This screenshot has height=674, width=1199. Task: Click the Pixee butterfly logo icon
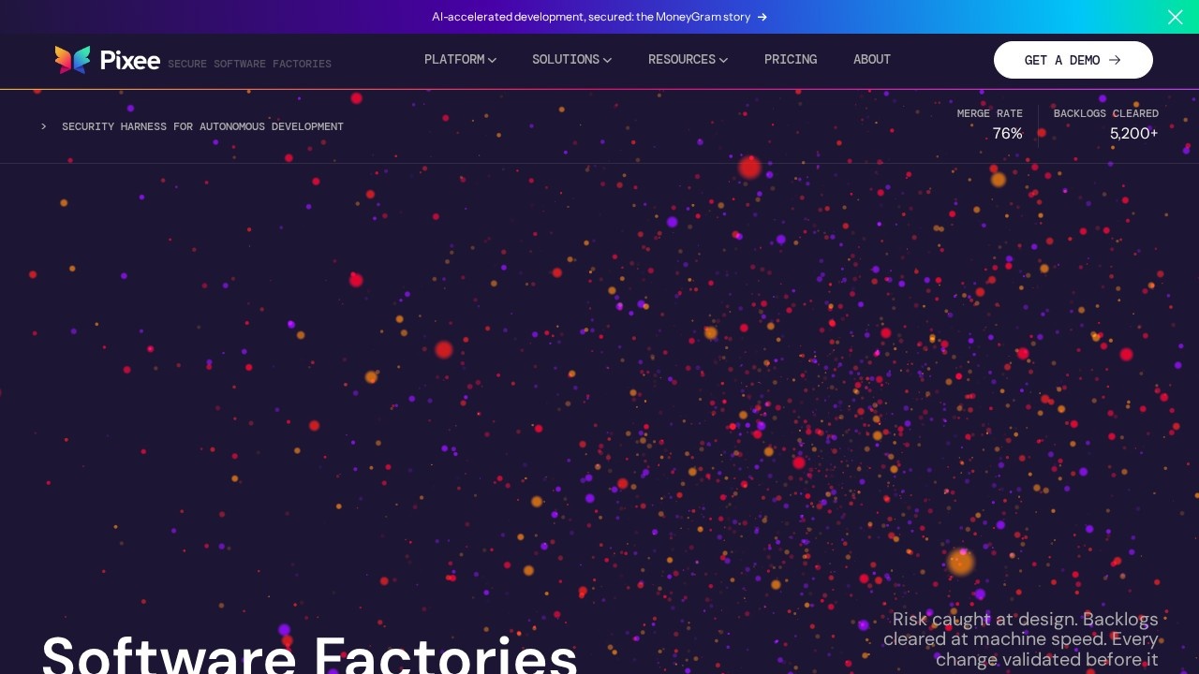pyautogui.click(x=72, y=60)
